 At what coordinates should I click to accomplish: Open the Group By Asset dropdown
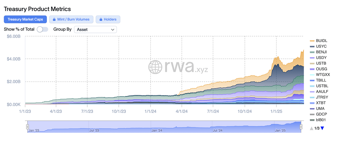pyautogui.click(x=95, y=29)
